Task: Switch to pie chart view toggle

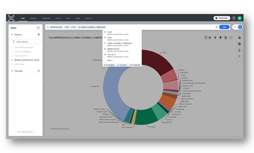Action: tap(210, 38)
